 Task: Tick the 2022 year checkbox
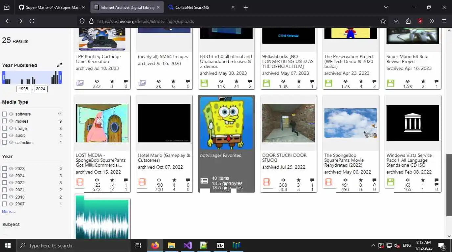coord(5,183)
